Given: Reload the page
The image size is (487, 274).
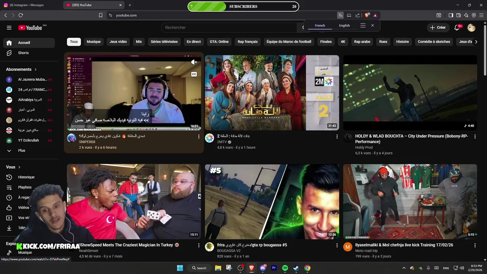Looking at the screenshot, I should 21,15.
